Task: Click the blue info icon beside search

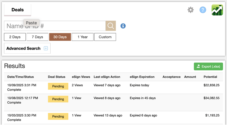Action: pos(123,26)
